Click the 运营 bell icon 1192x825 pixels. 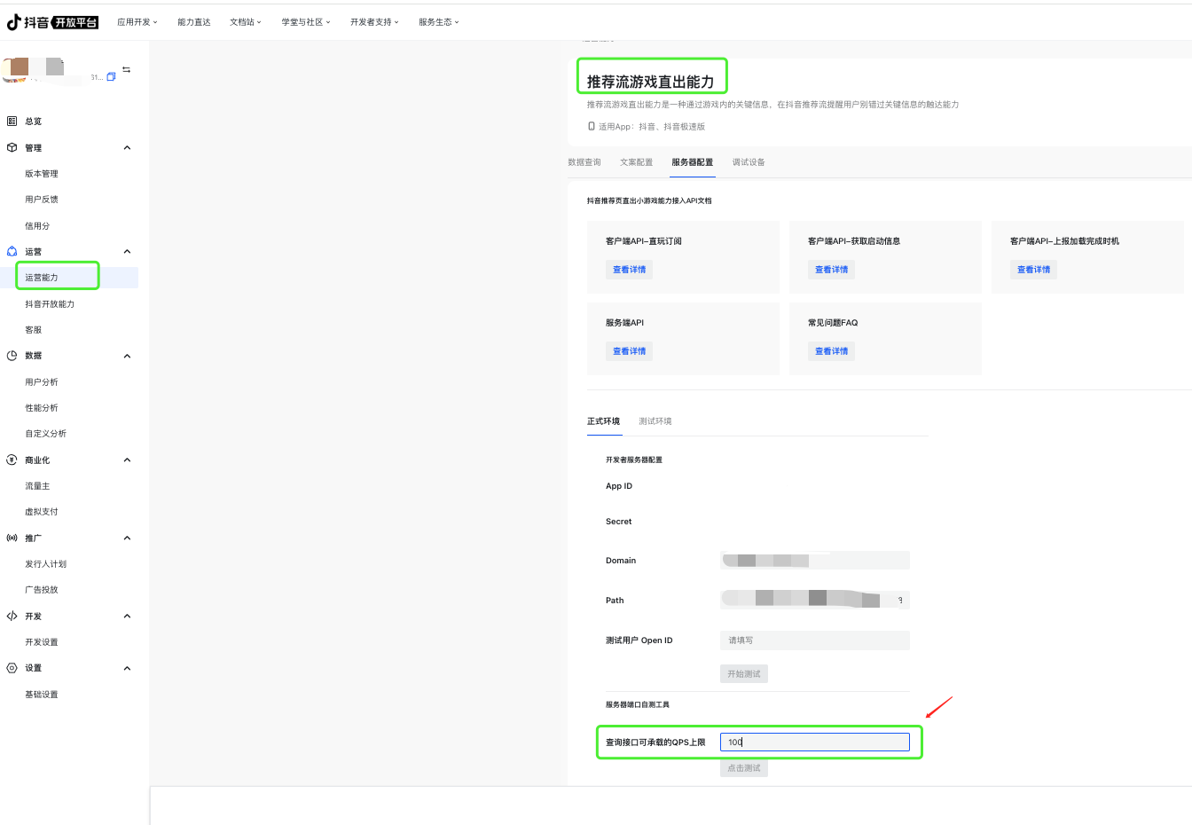[x=12, y=251]
